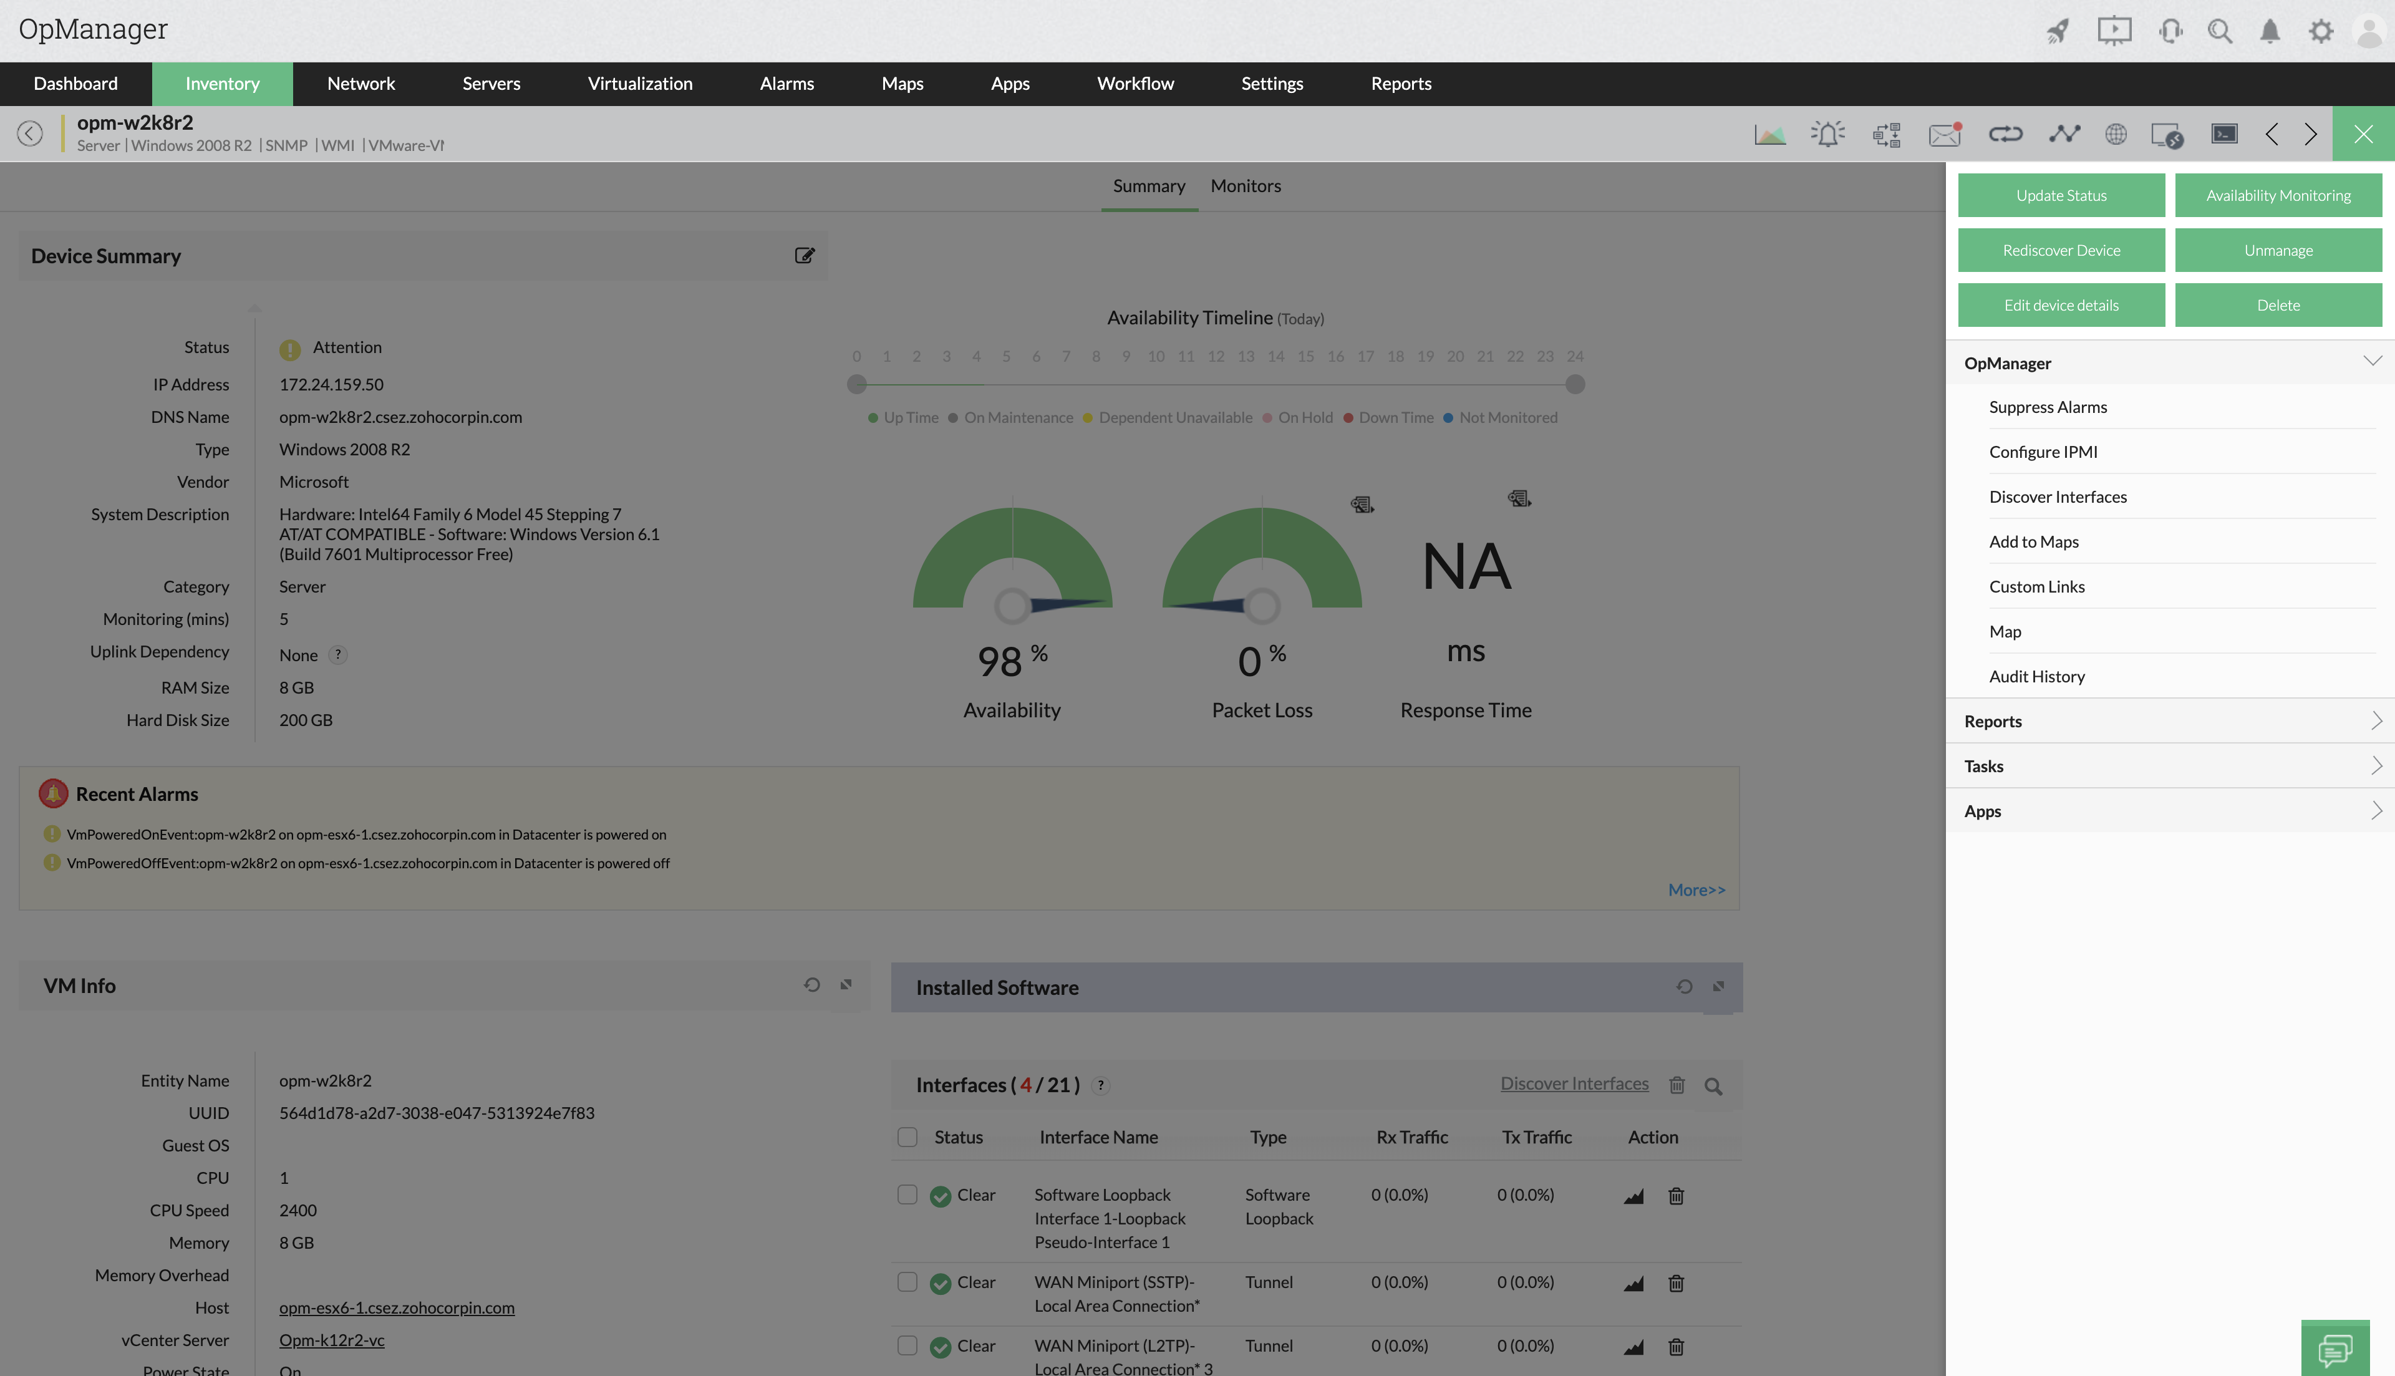Tick checkbox for Software Loopback Interface
The width and height of the screenshot is (2395, 1376).
[x=907, y=1194]
